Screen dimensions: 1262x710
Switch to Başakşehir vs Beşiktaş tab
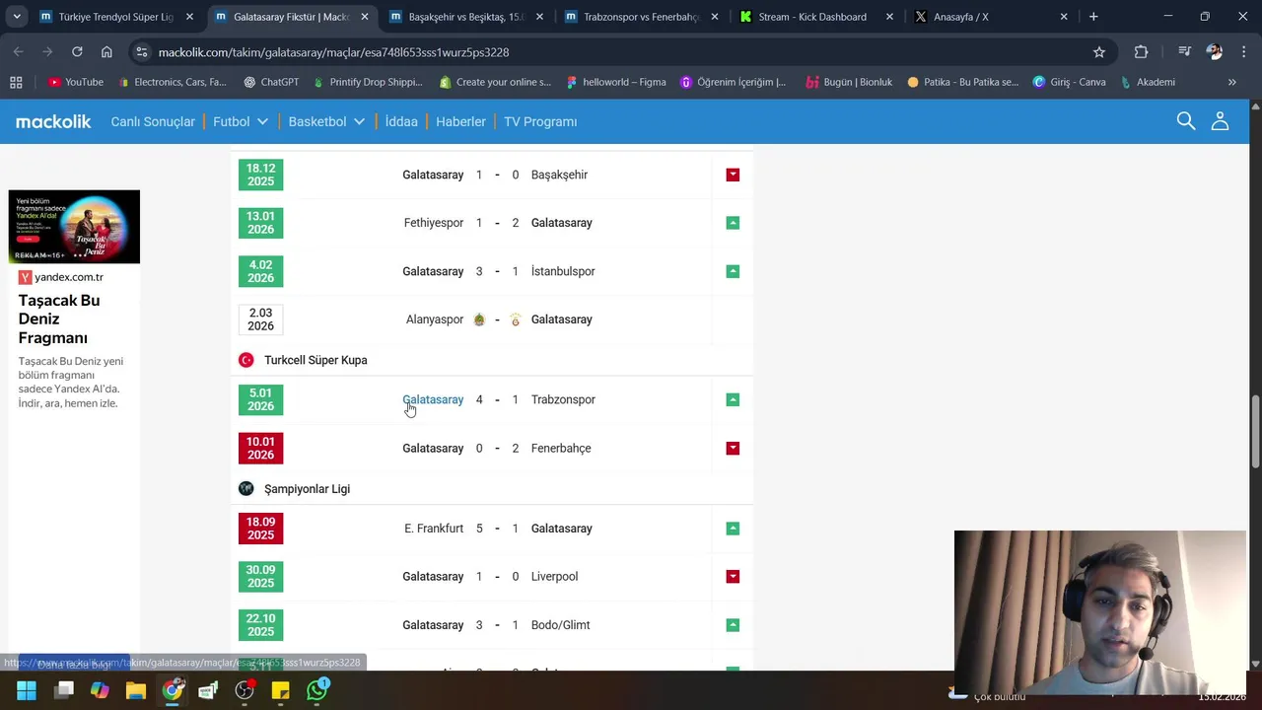point(466,17)
